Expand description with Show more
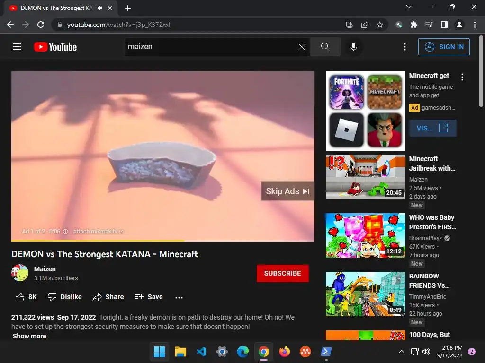Screen dimensions: 485x363 click(x=29, y=336)
